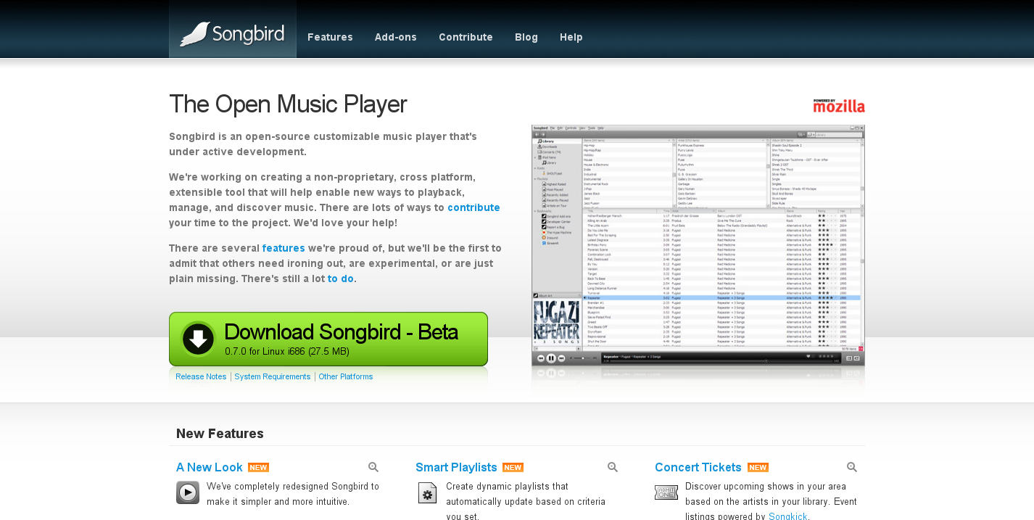Follow the 'to do' link
Image resolution: width=1034 pixels, height=520 pixels.
tap(341, 278)
